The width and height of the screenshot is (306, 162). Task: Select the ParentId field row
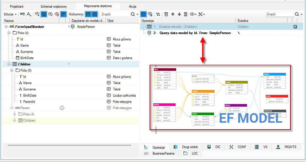click(71, 102)
